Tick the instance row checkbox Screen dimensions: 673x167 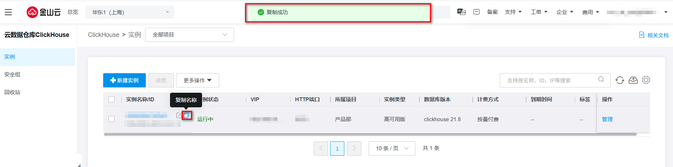112,119
